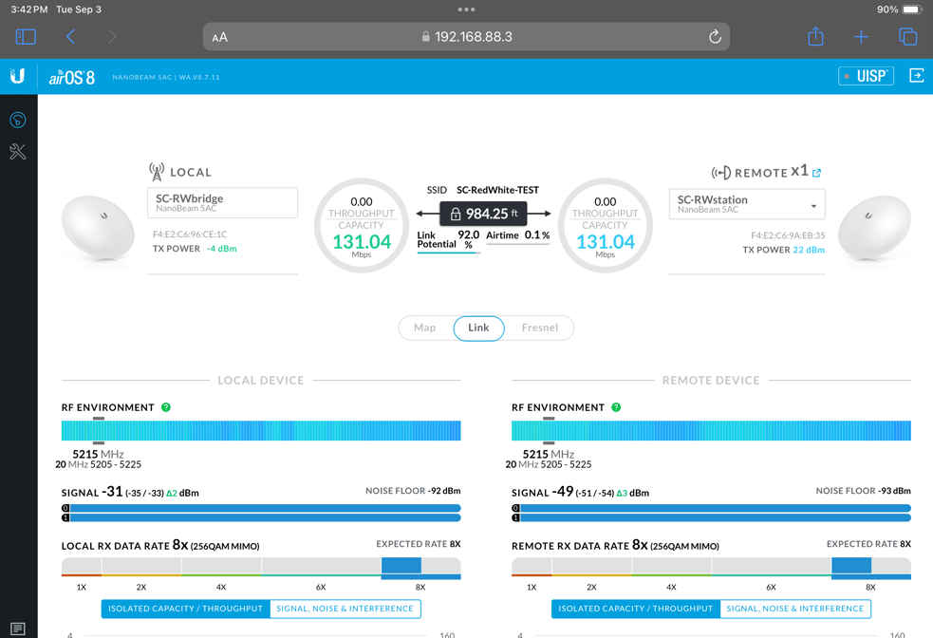Open the airOS status dashboard icon in sidebar

pos(17,120)
